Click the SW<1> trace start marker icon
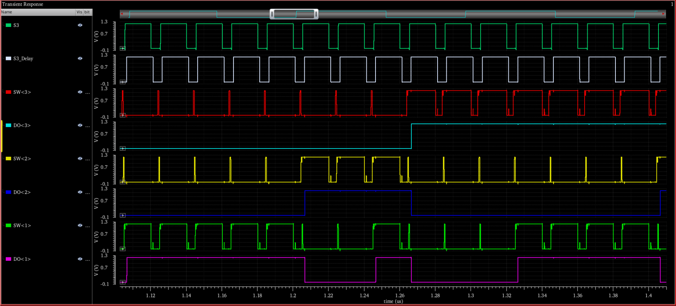The width and height of the screenshot is (676, 306). point(123,249)
